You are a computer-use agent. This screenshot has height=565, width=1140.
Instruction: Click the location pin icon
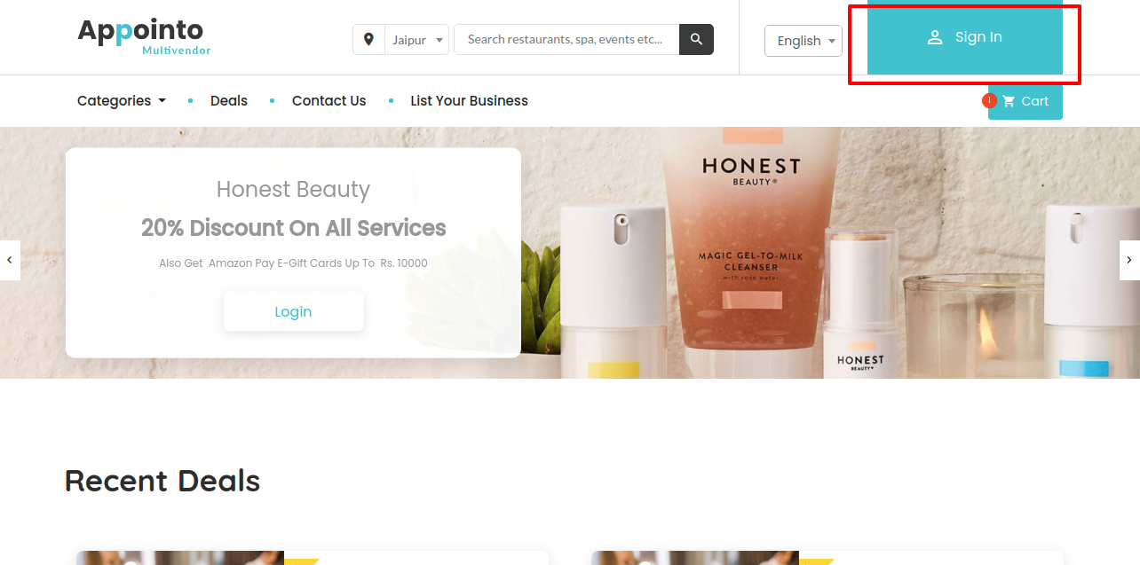tap(368, 39)
